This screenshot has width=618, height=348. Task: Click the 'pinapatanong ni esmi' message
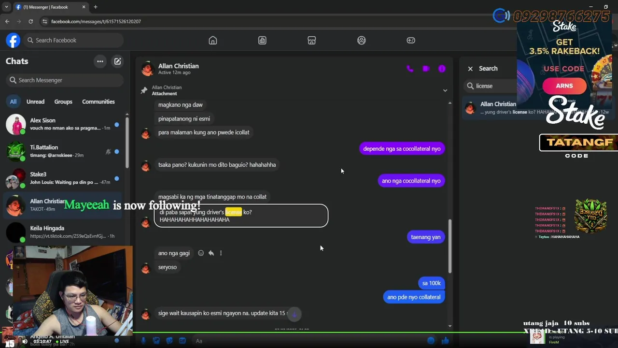pos(184,119)
